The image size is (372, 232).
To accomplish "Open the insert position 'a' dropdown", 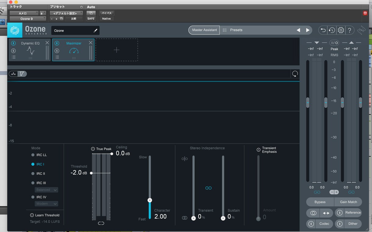I will tap(43, 13).
